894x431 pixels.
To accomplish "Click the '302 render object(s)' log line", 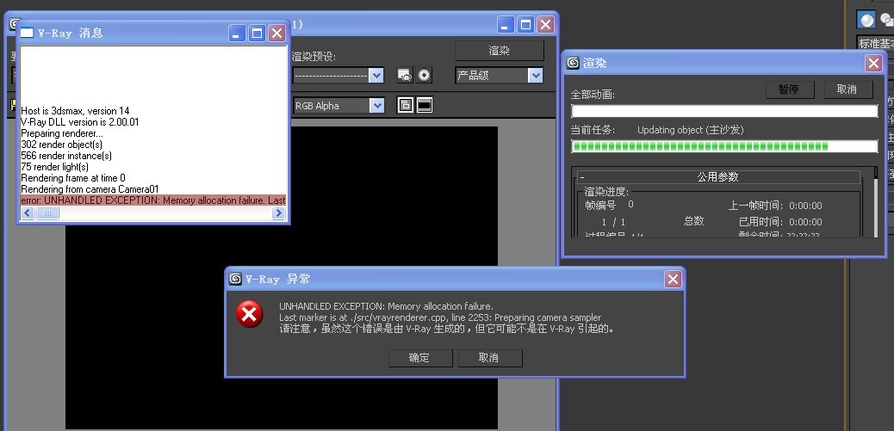I will 61,144.
